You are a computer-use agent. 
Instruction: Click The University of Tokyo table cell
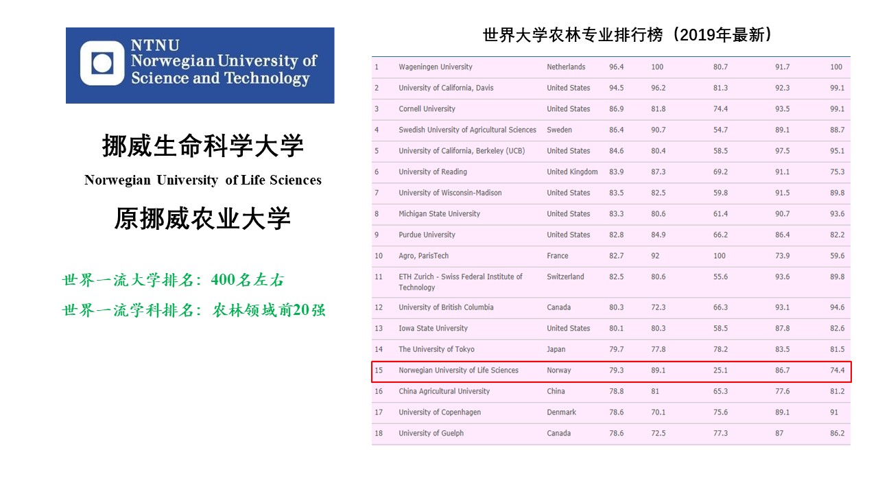point(436,349)
